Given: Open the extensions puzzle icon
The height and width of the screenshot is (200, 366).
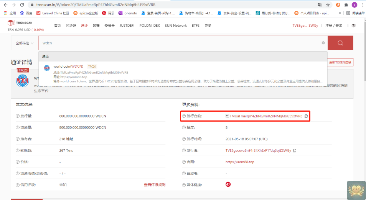Looking at the screenshot, I should pos(346,5).
